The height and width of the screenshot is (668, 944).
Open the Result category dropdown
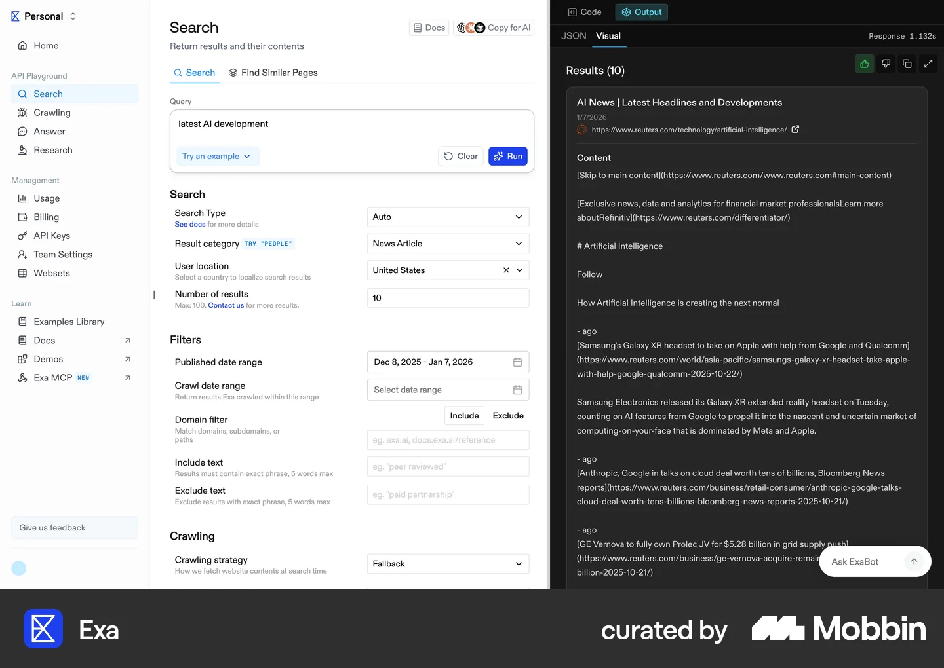[x=448, y=244]
